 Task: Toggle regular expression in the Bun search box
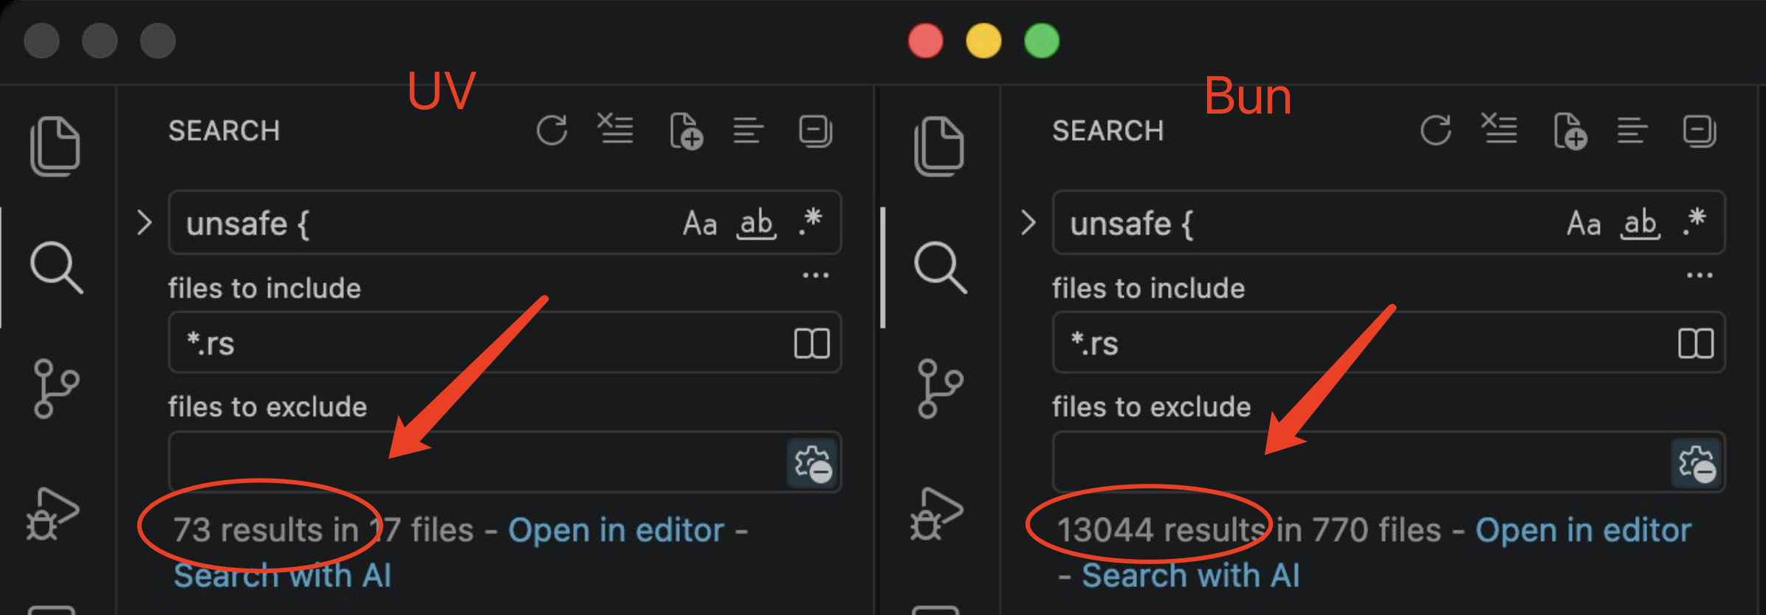coord(1694,221)
